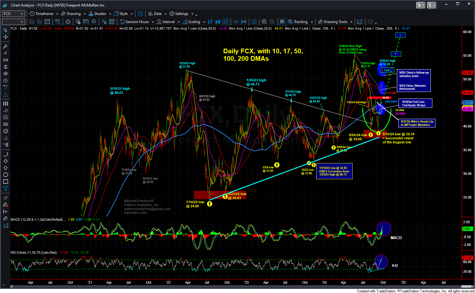
Task: Expand the Session Hours dropdown
Action: pyautogui.click(x=153, y=22)
